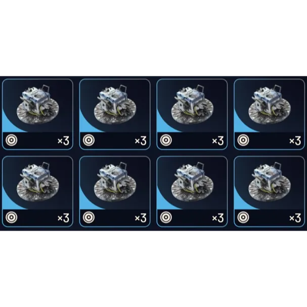Select the second engine item in top row
Screen dimensions: 307x307
[115, 114]
